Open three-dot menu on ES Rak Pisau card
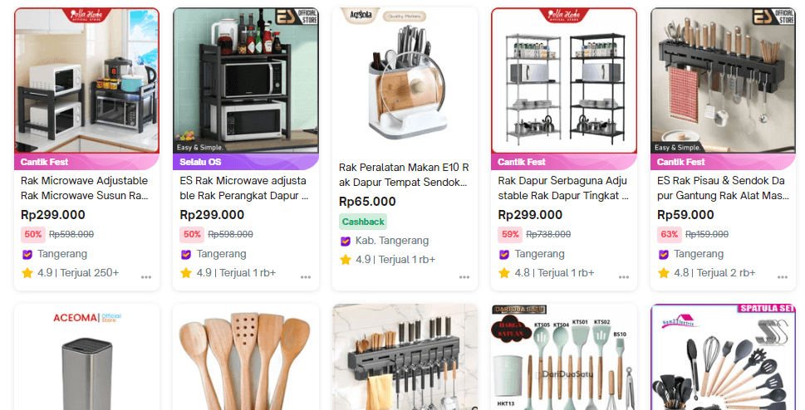This screenshot has height=410, width=805. (x=783, y=277)
